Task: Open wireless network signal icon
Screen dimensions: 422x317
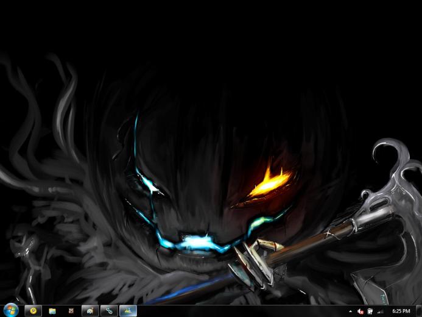Action: pos(380,312)
